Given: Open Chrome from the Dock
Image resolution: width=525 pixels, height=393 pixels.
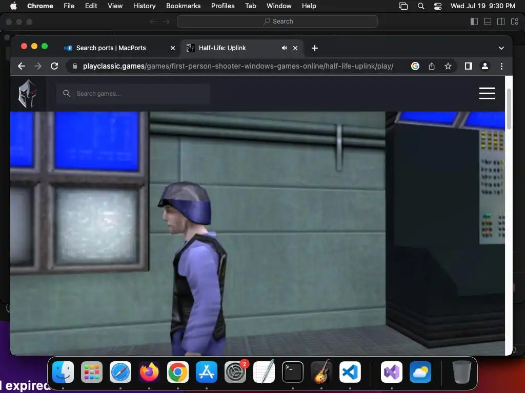Looking at the screenshot, I should (x=178, y=372).
